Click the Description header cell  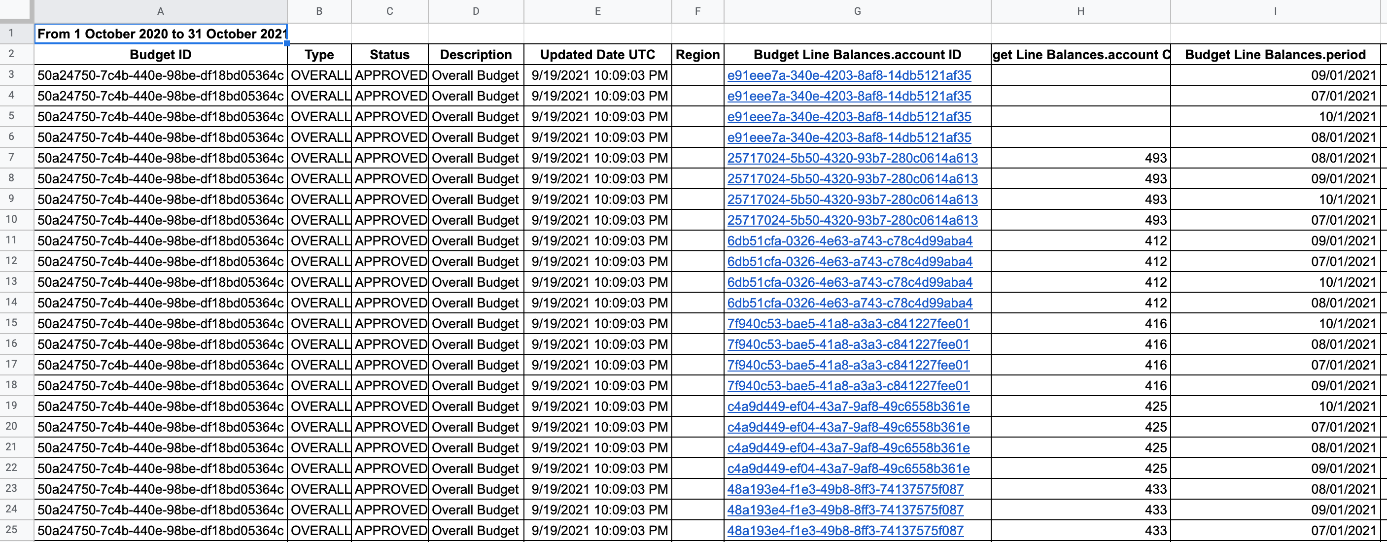coord(476,54)
